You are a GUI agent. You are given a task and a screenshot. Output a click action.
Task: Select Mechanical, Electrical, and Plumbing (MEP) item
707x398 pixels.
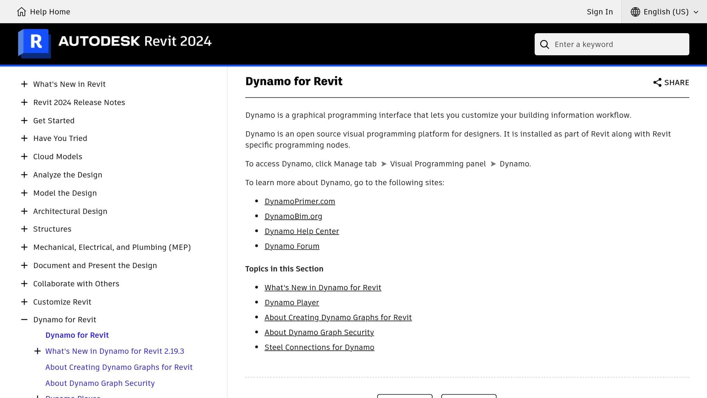pyautogui.click(x=112, y=247)
